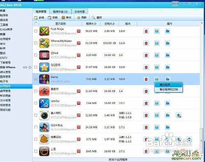Click the Fruit Ninja app thumbnail

pos(44,31)
